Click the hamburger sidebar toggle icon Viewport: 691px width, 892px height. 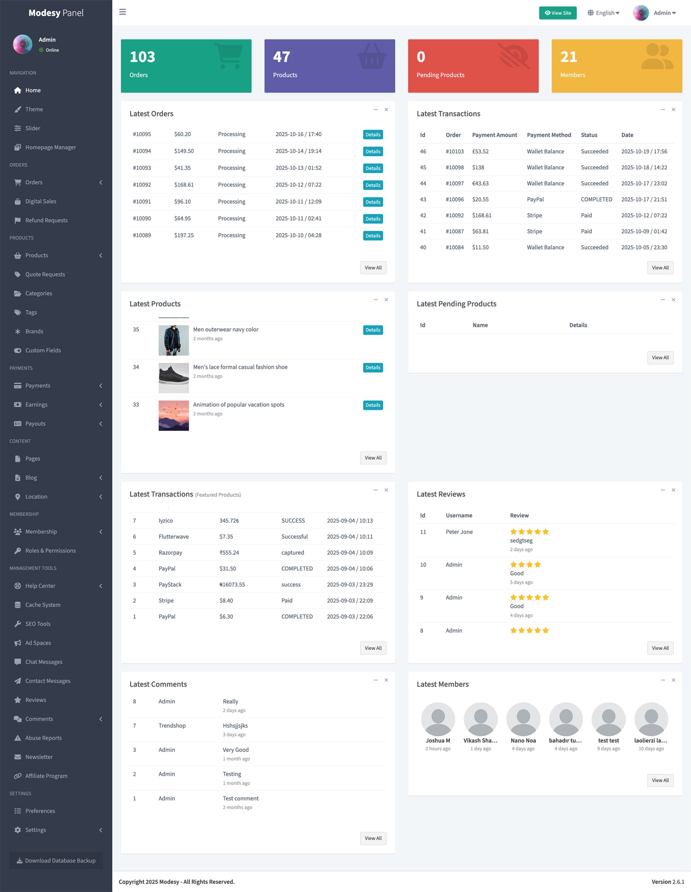click(122, 12)
